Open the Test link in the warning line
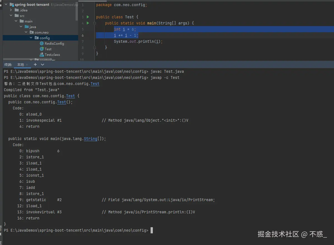Image resolution: width=334 pixels, height=245 pixels. click(x=95, y=84)
